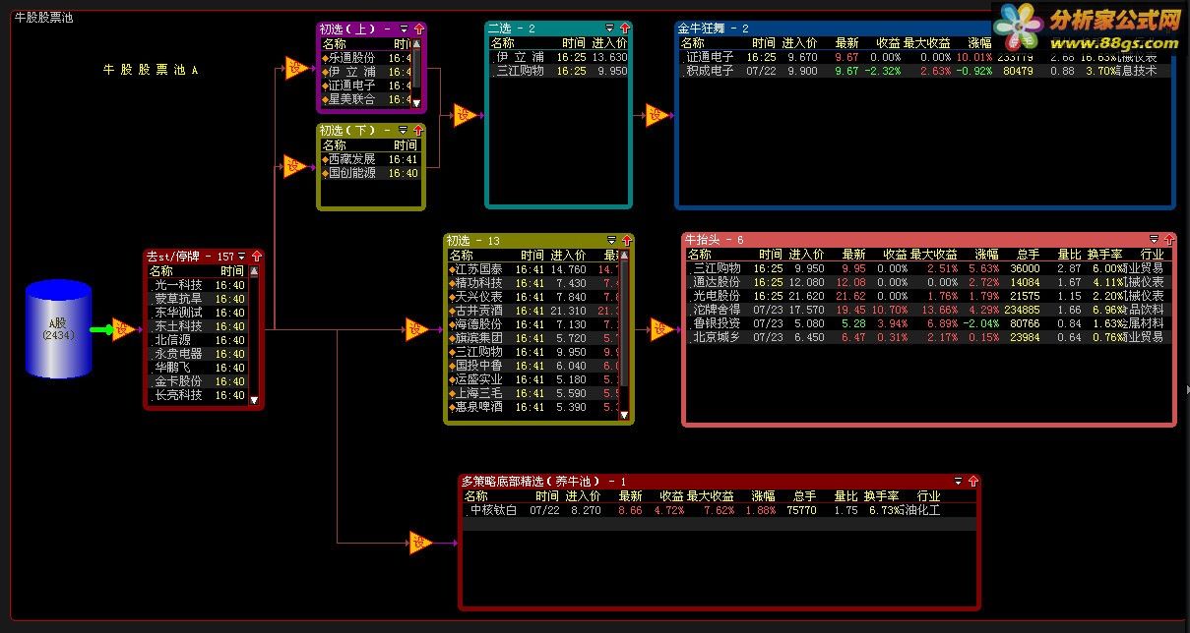Click the scroll-down arrow in 初选 - 13 list

pyautogui.click(x=623, y=416)
